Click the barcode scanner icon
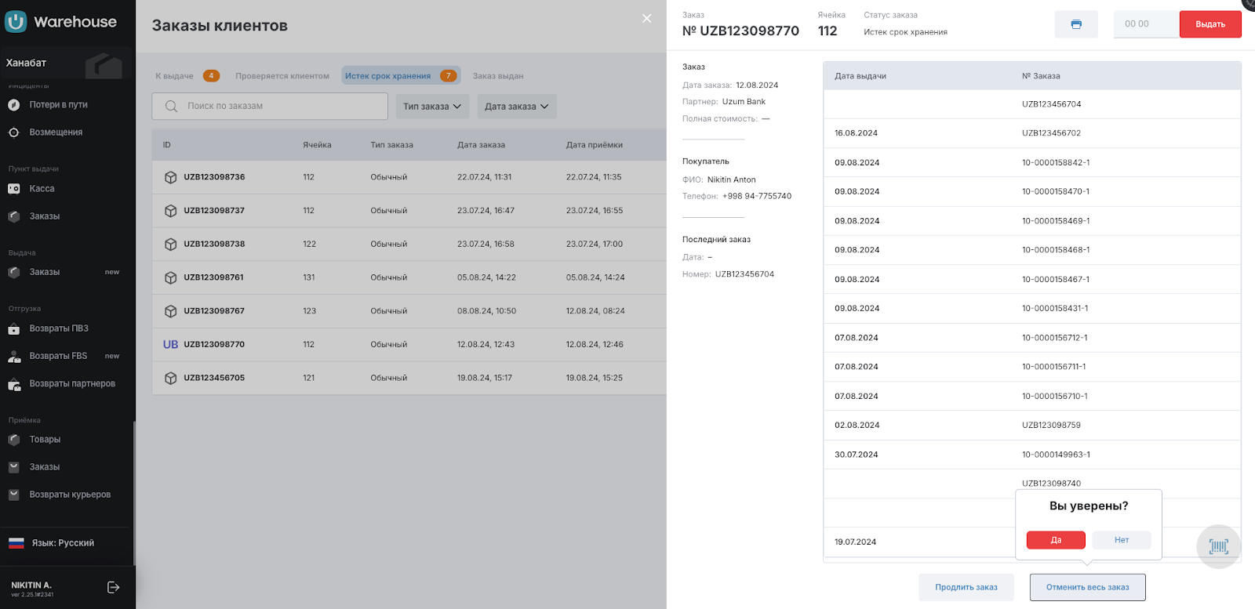The height and width of the screenshot is (609, 1255). pyautogui.click(x=1218, y=546)
